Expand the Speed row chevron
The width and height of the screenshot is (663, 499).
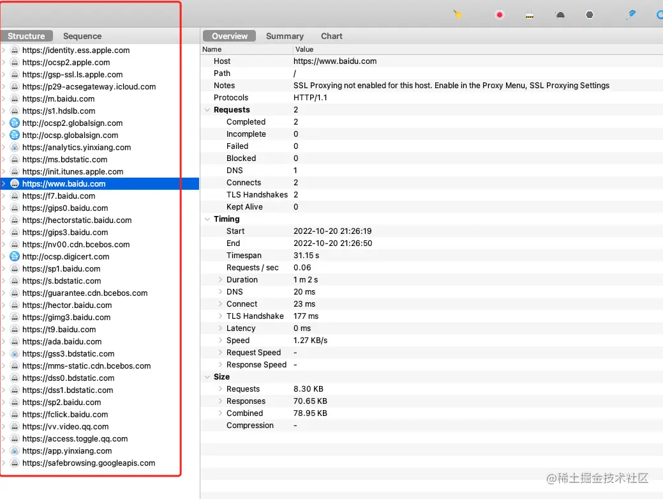tap(220, 341)
